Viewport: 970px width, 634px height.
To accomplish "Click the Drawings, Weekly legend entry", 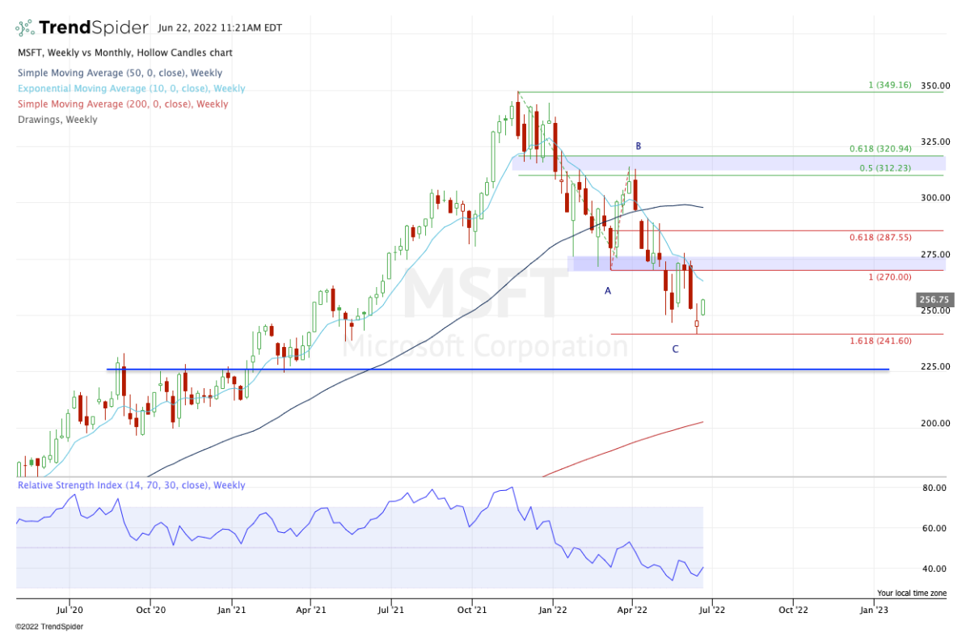I will pos(57,120).
